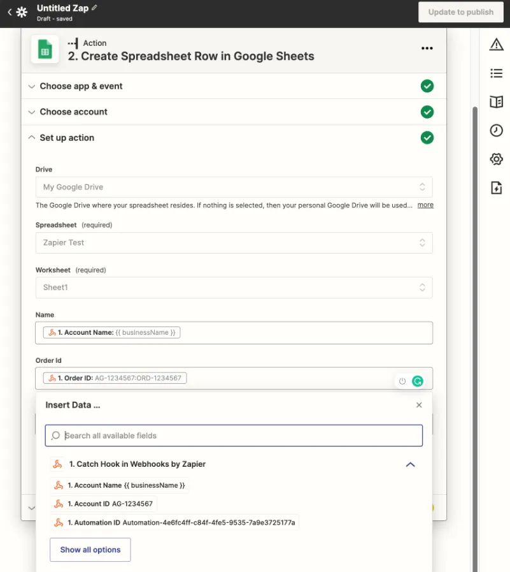Collapse the Choose account section
Viewport: 510px width, 572px height.
click(31, 112)
